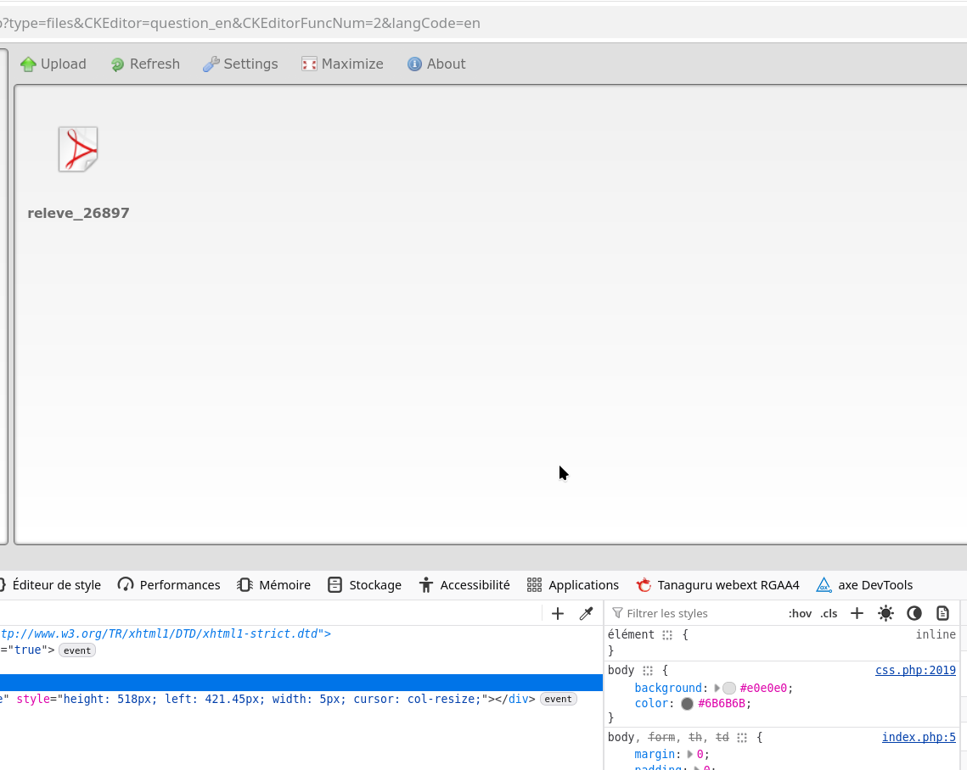This screenshot has height=770, width=967.
Task: Switch to the Accessibilité tab
Action: click(464, 585)
